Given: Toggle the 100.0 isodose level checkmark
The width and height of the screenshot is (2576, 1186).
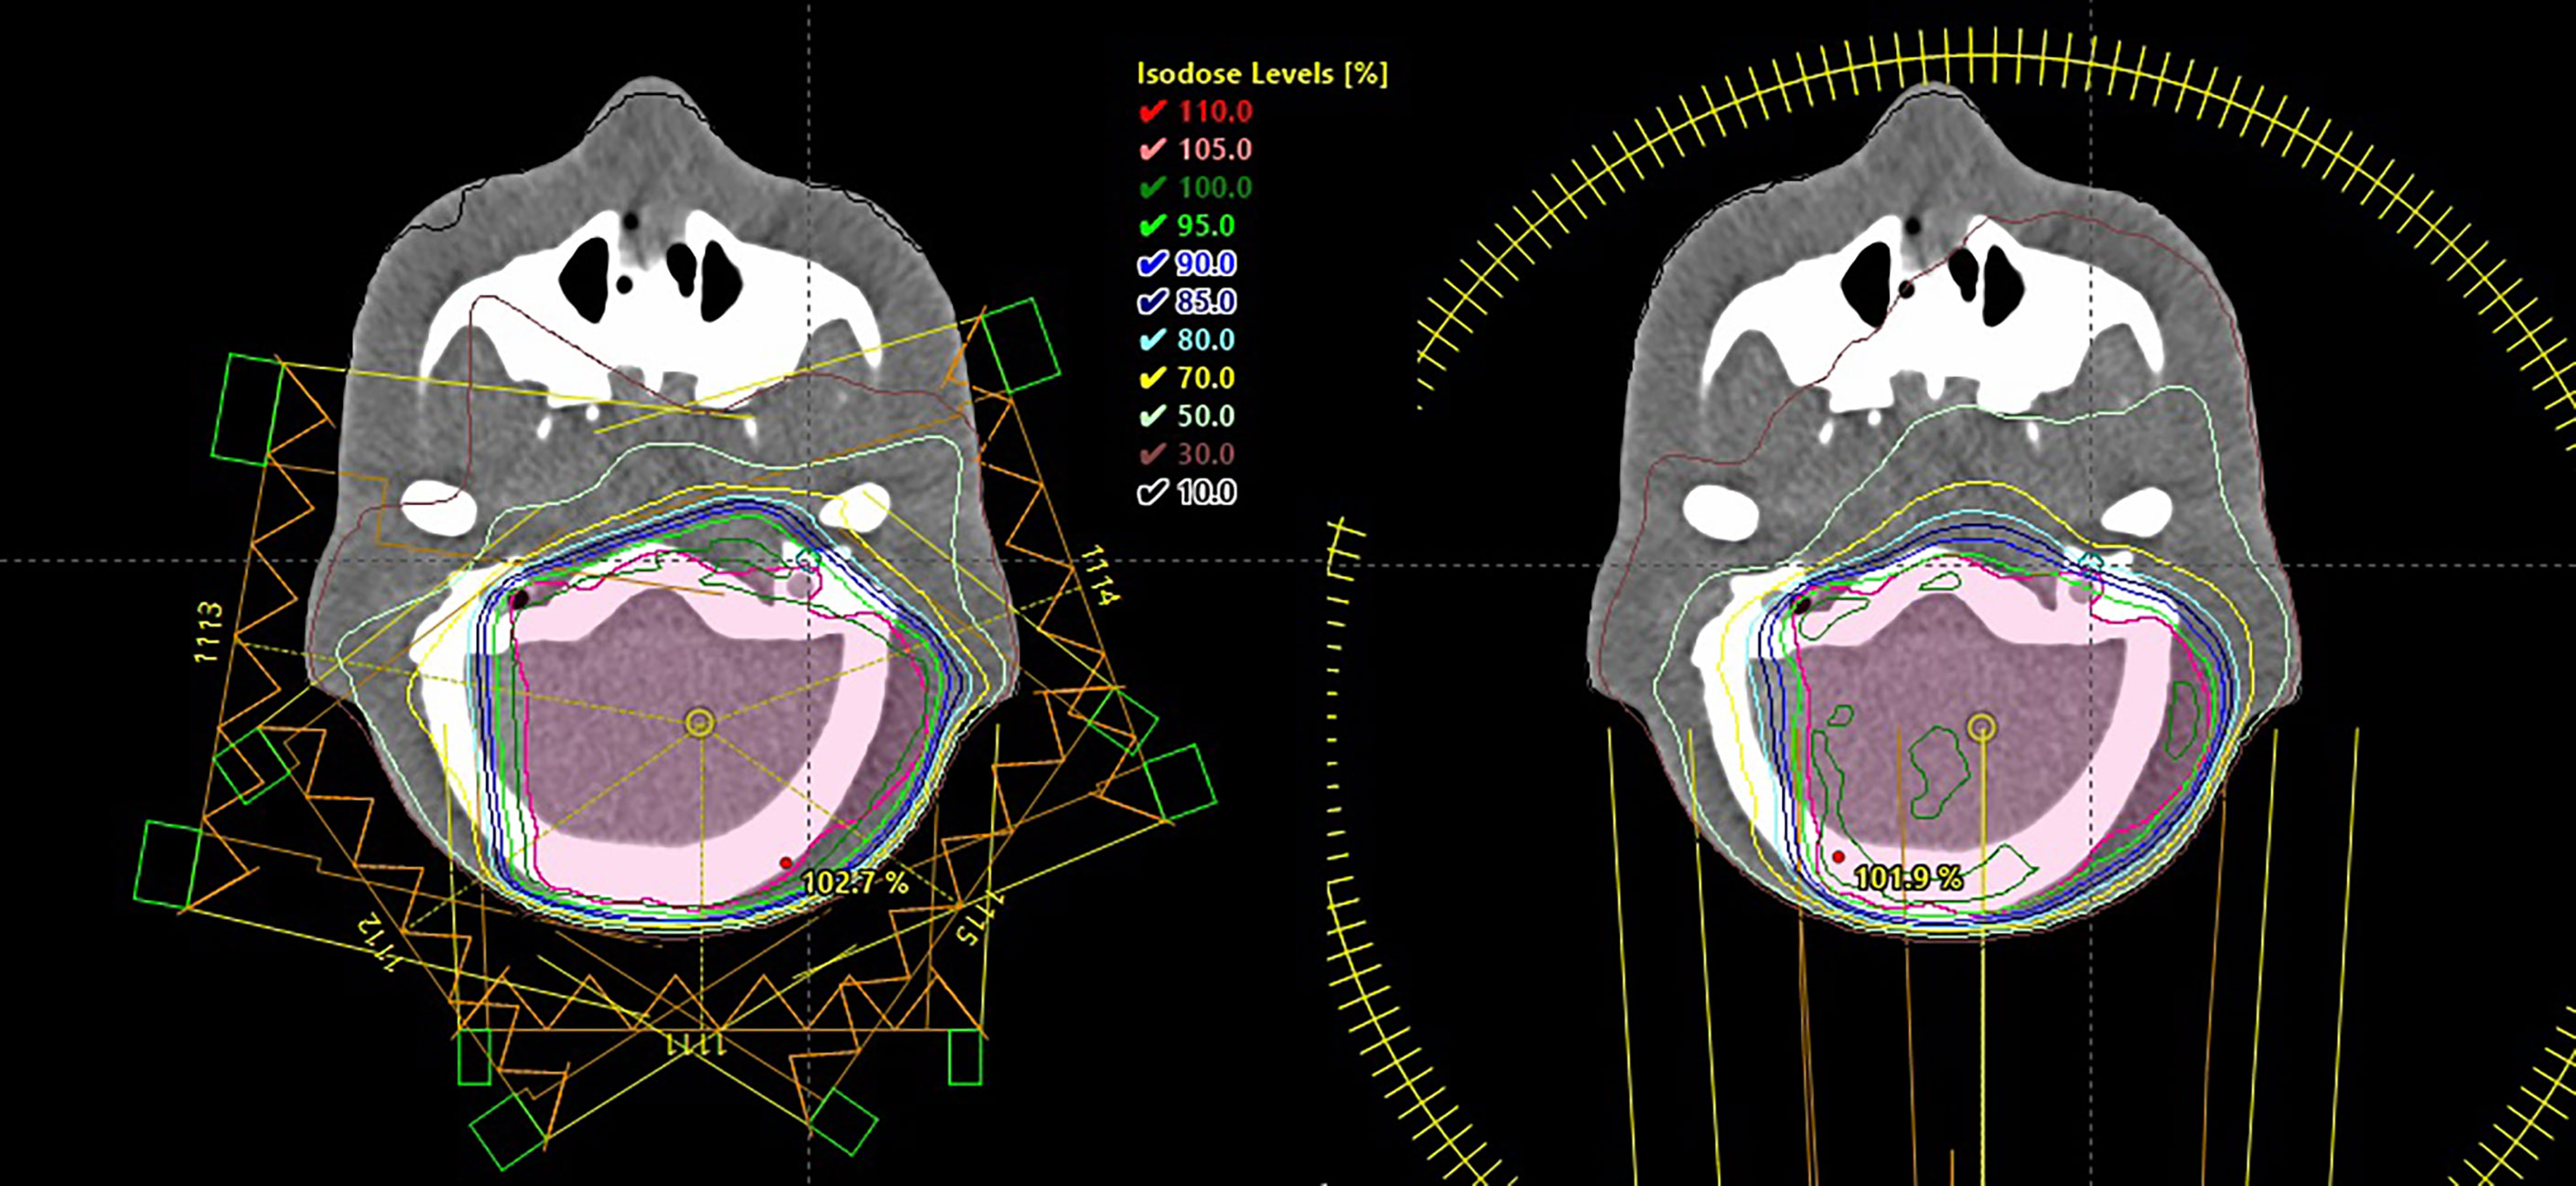Looking at the screenshot, I should coord(1153,187).
